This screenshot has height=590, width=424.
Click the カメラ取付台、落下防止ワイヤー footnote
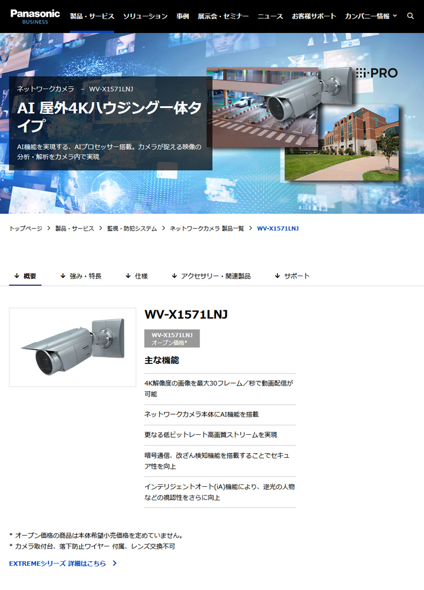(x=92, y=546)
